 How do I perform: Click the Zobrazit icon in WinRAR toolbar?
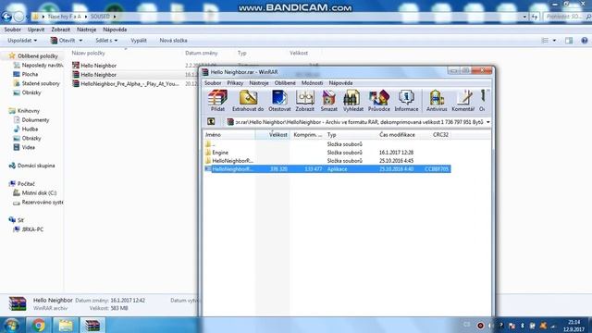click(x=304, y=101)
